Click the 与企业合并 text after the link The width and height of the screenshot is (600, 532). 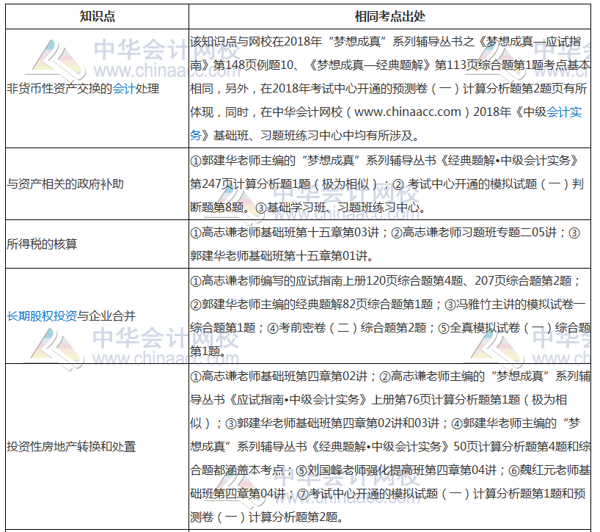106,316
